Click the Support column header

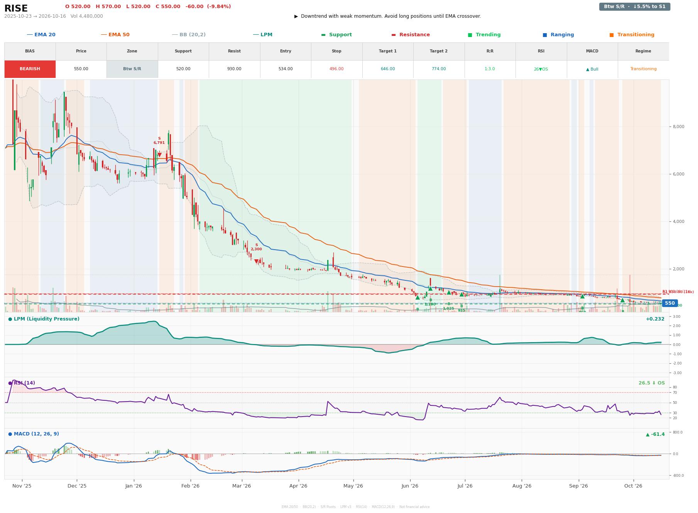point(183,51)
